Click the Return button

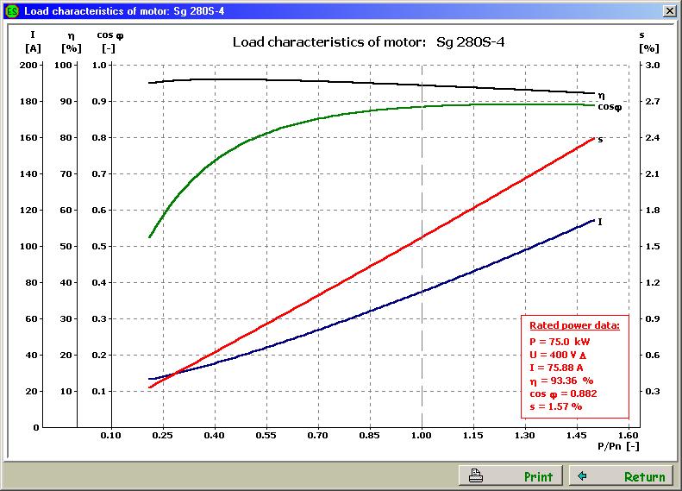coord(621,475)
